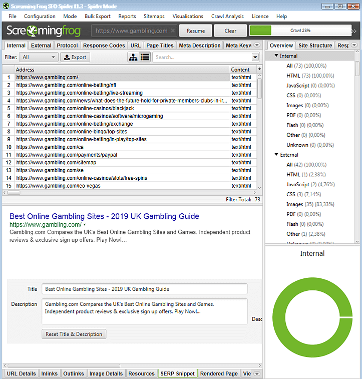Click the Resume crawl button

(x=196, y=31)
